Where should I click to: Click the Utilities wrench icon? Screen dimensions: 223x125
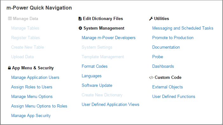pos(151,19)
